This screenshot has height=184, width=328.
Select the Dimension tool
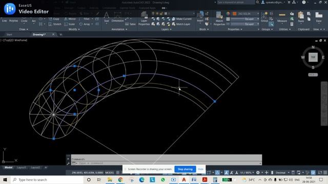[x=117, y=17]
